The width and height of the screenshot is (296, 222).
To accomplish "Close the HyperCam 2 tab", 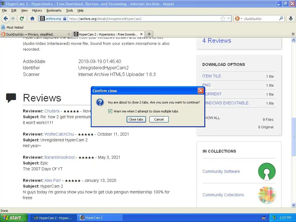I will (x=141, y=34).
